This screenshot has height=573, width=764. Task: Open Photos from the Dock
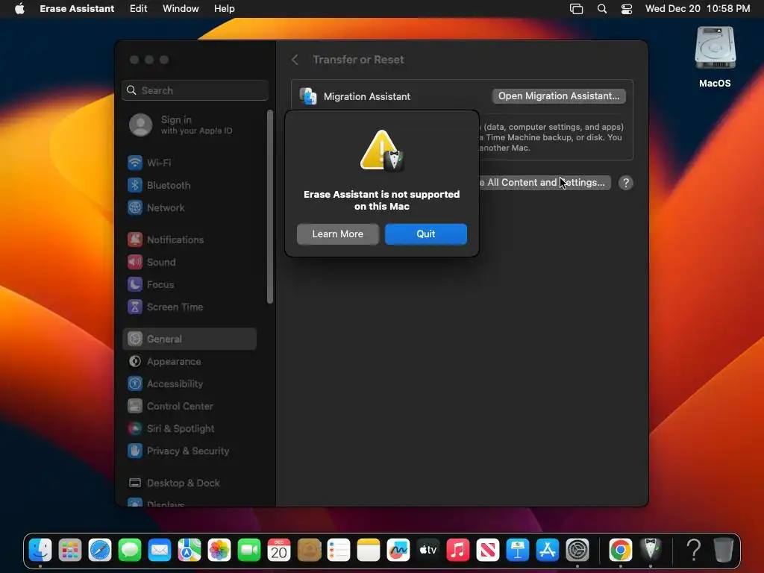tap(219, 551)
